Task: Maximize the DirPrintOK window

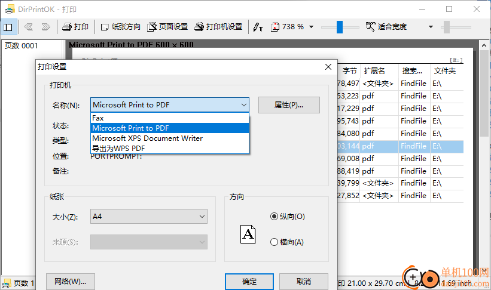Action: tap(449, 9)
